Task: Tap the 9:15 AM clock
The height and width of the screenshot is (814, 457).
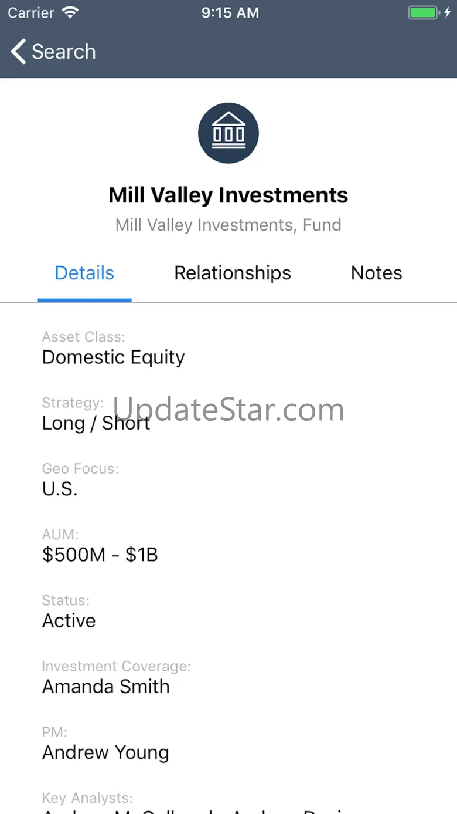Action: (230, 13)
